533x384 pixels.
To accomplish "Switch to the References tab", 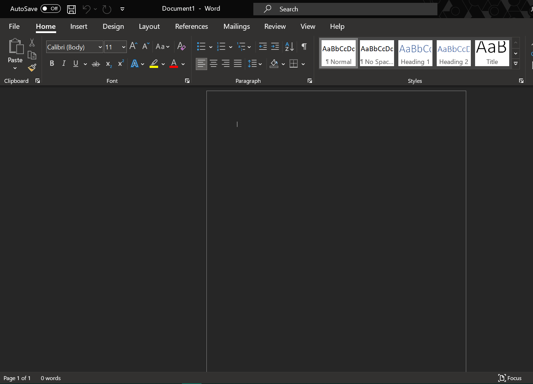I will click(192, 26).
